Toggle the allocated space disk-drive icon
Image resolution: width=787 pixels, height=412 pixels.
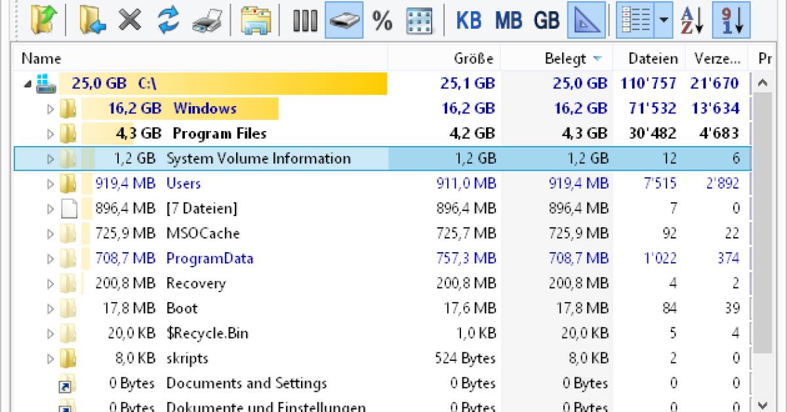point(344,21)
